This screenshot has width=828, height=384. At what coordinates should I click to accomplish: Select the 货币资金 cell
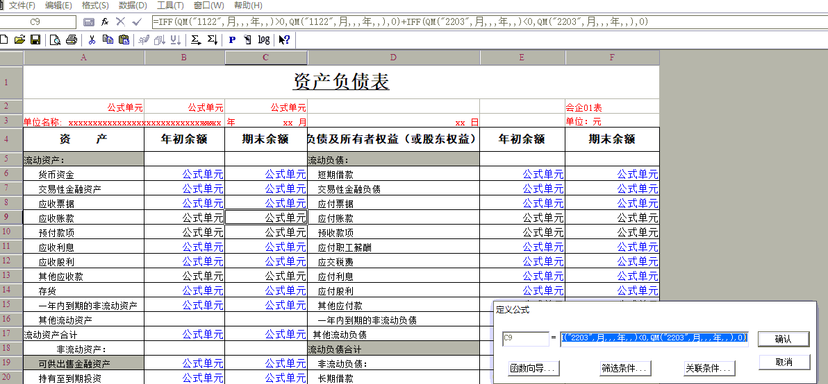click(83, 174)
